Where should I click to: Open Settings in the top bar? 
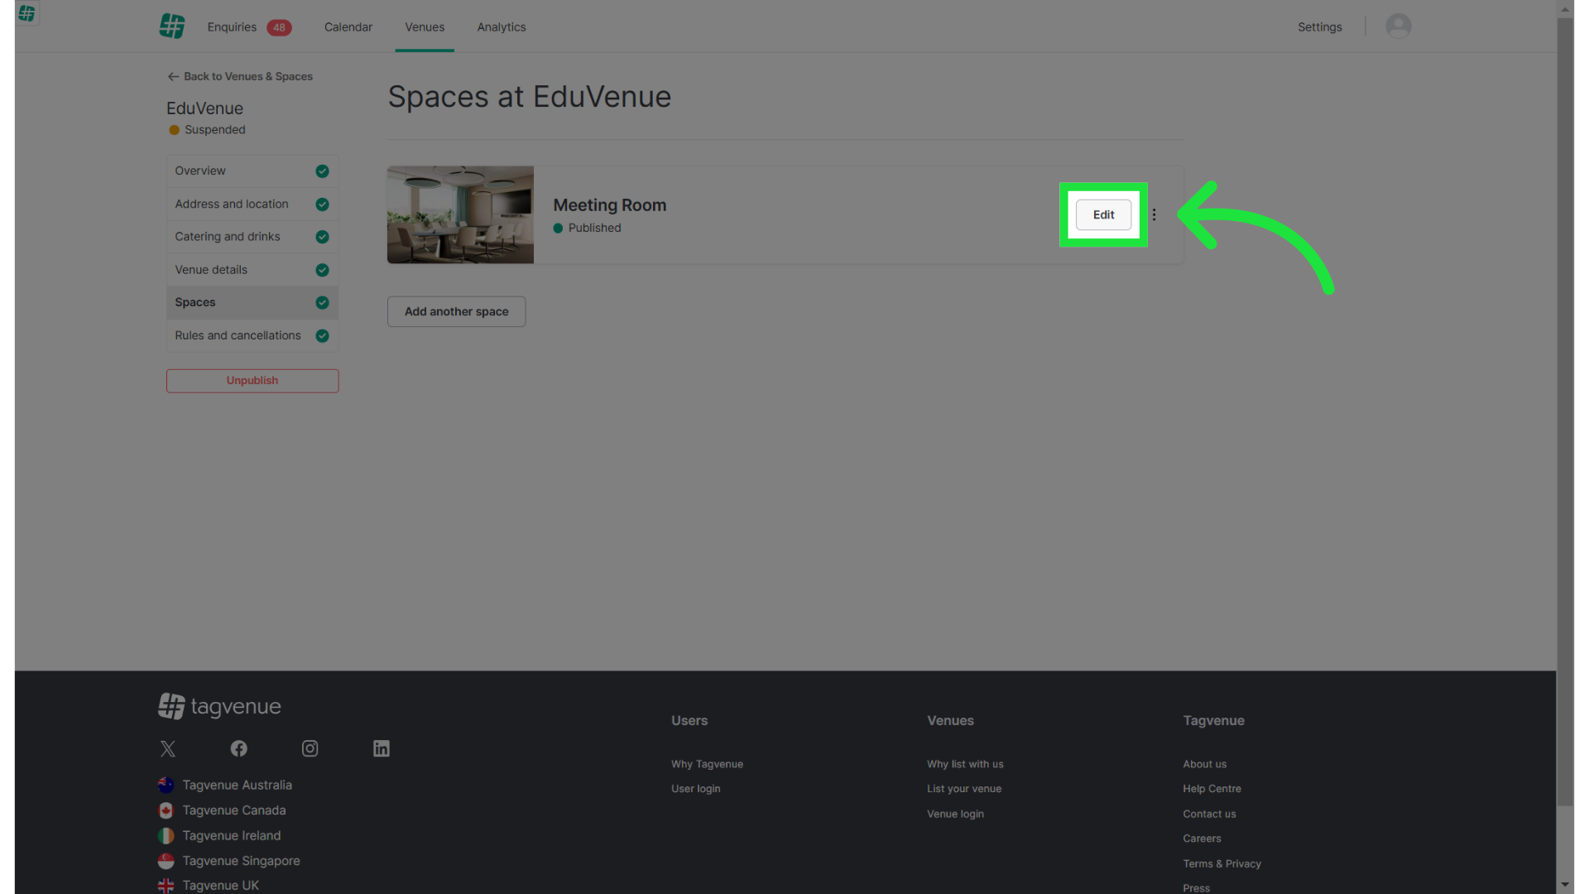point(1320,27)
